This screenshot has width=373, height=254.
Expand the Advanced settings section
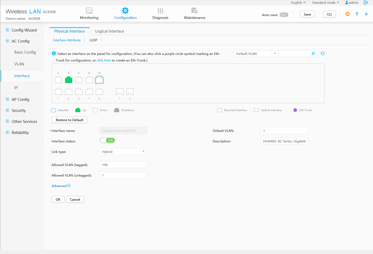point(61,186)
